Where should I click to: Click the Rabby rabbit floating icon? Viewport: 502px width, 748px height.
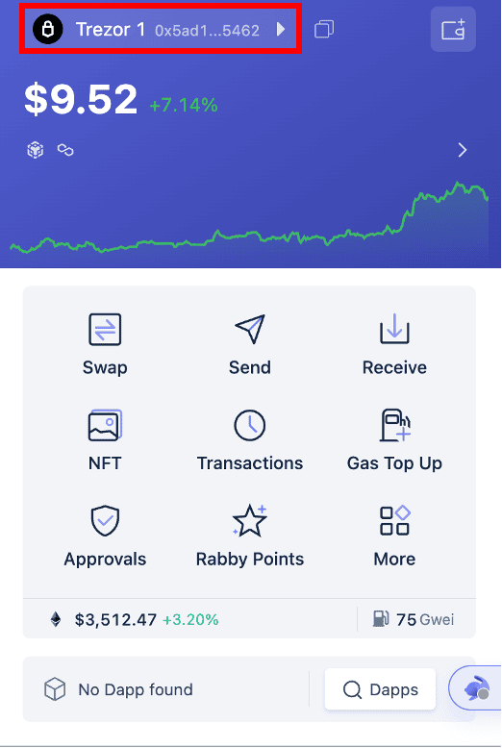(x=476, y=688)
